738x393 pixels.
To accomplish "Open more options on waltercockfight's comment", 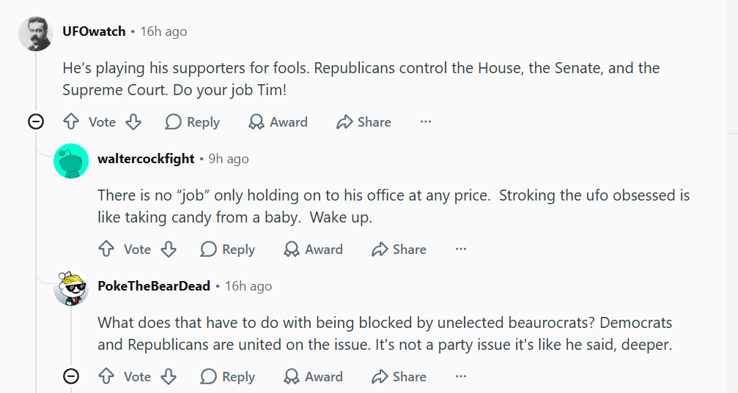I will [x=461, y=249].
